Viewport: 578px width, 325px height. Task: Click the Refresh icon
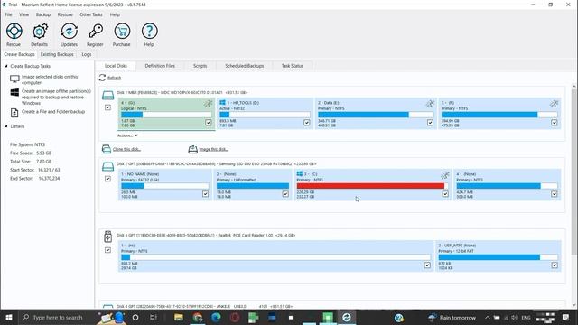coord(102,78)
